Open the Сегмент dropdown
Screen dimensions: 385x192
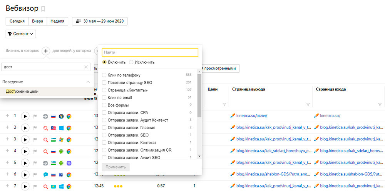21,34
